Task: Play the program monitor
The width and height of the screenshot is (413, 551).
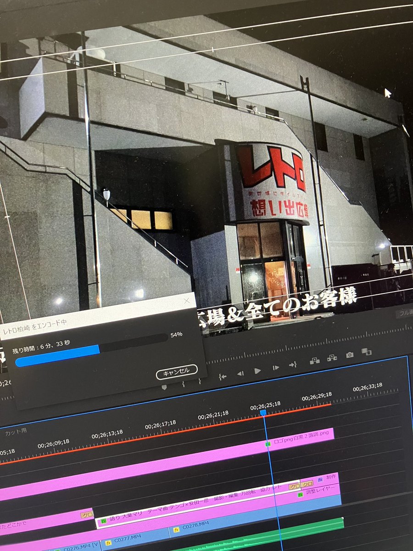Action: (x=257, y=371)
